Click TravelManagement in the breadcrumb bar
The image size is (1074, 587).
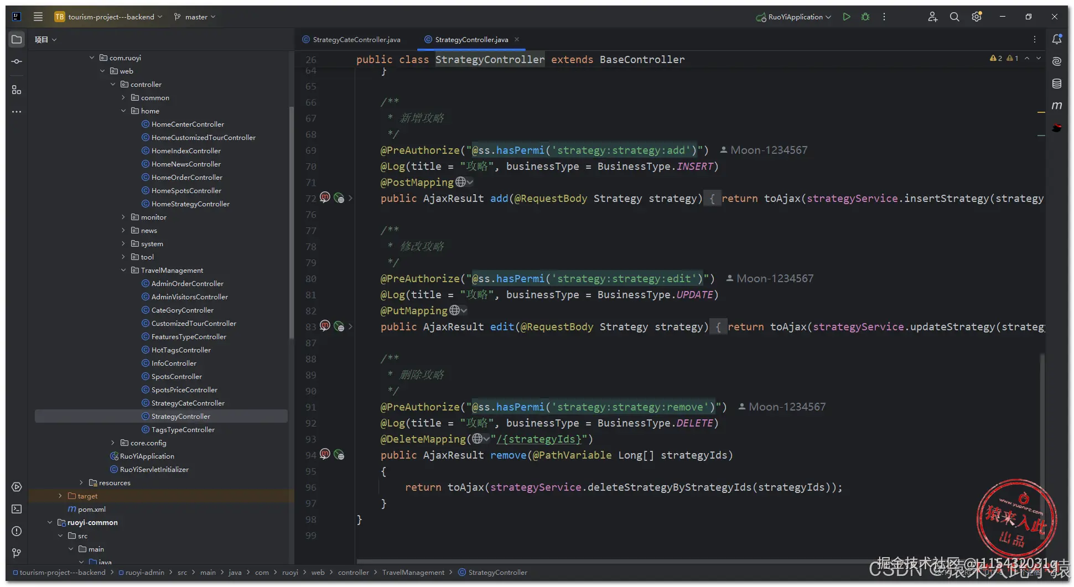pyautogui.click(x=413, y=573)
